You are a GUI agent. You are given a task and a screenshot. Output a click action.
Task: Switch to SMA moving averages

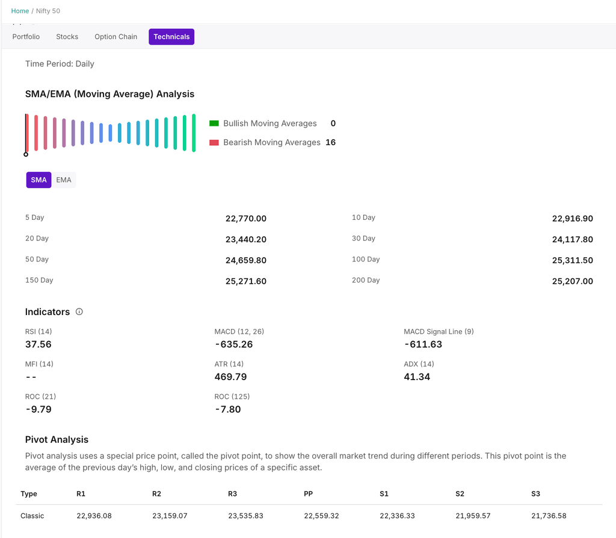pyautogui.click(x=38, y=180)
